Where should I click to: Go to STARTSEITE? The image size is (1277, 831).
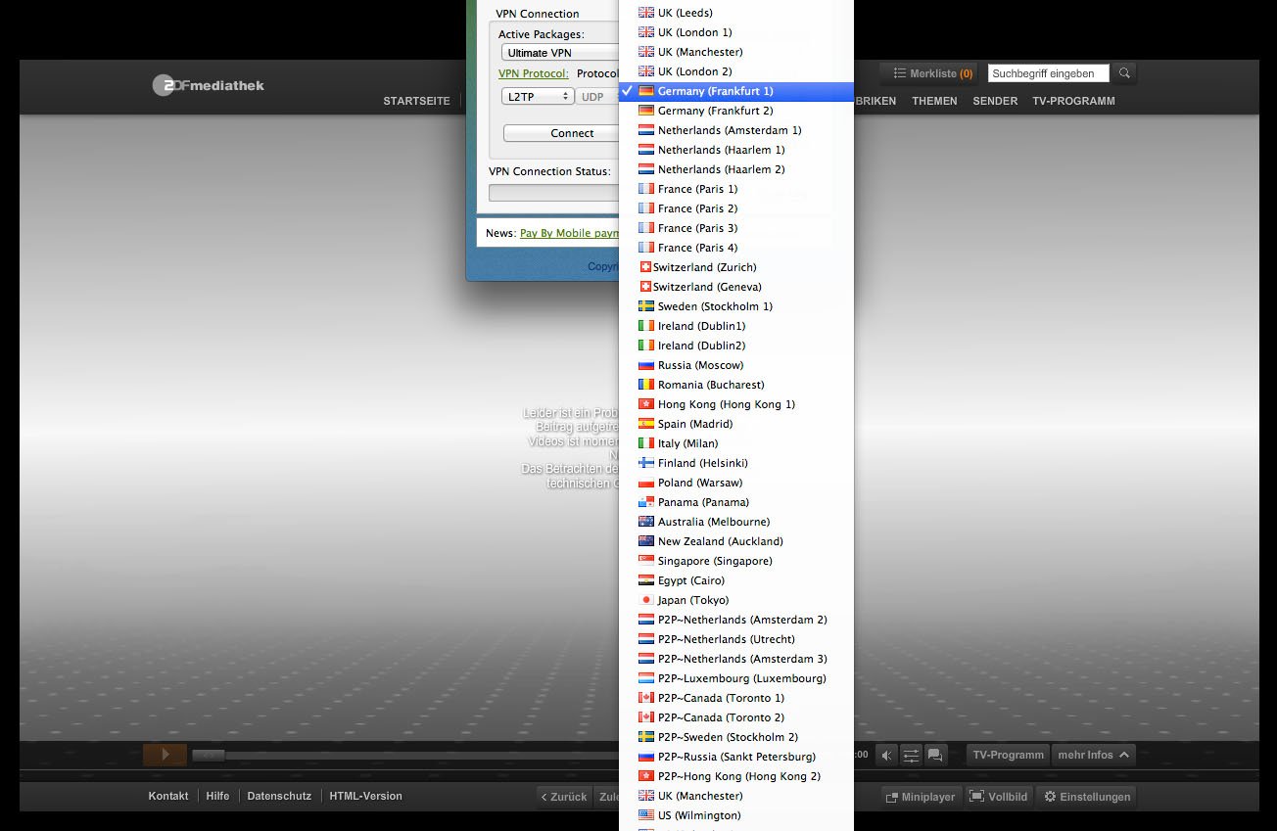(416, 101)
